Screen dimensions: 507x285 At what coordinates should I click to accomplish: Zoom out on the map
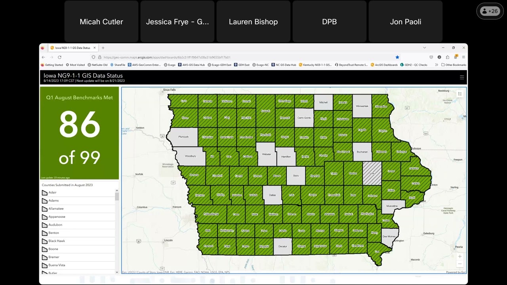460,264
